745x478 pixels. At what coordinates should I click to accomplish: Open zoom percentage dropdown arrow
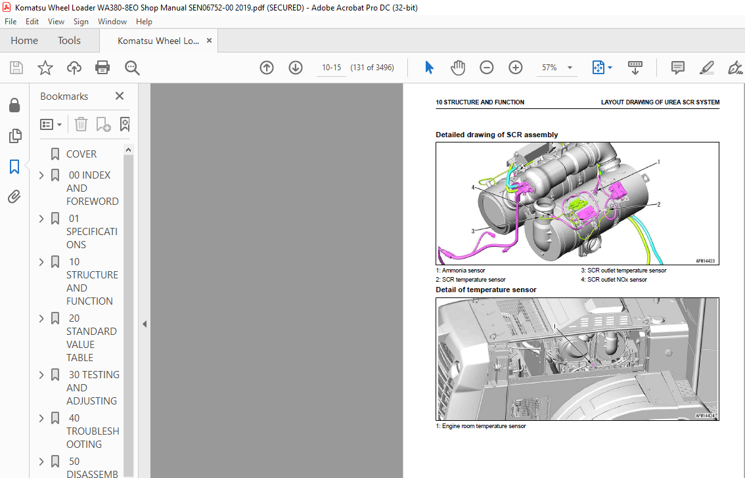click(570, 68)
